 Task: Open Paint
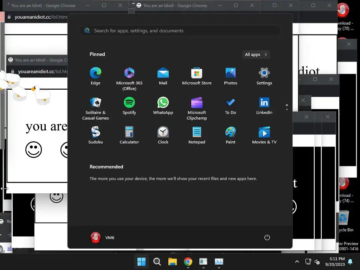pos(231,135)
